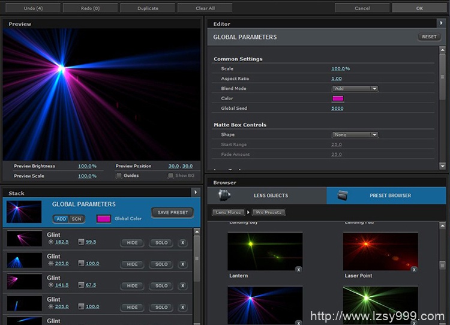Click the brightness star icon of first Glint
The width and height of the screenshot is (450, 325).
pos(50,242)
